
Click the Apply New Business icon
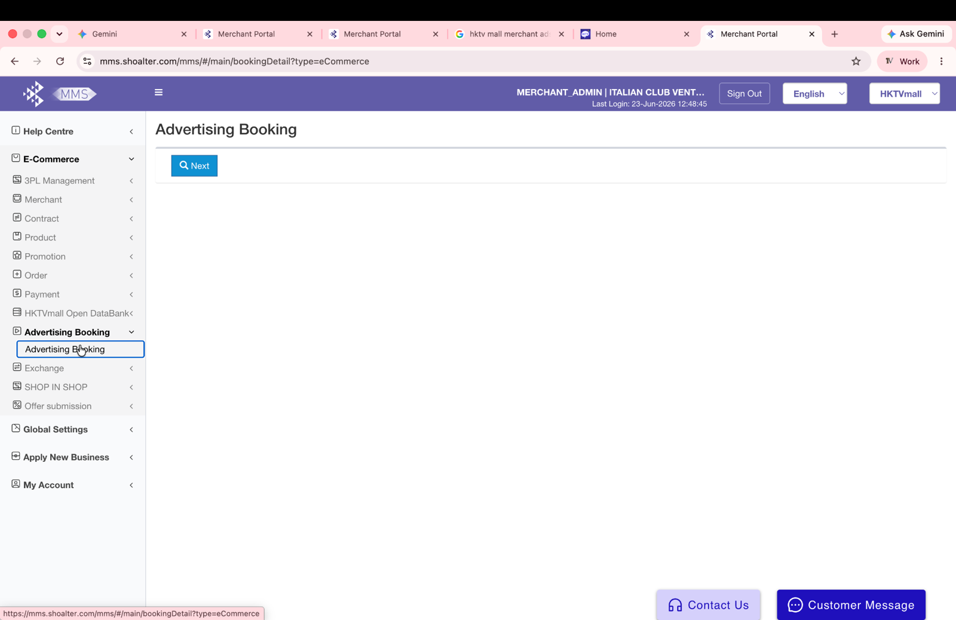coord(16,456)
